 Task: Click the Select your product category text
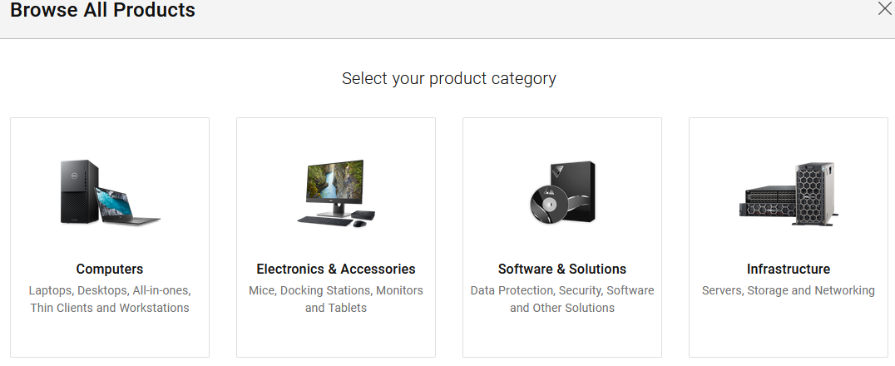click(x=449, y=78)
